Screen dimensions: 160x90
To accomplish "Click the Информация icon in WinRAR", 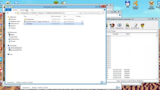I will (119, 26).
